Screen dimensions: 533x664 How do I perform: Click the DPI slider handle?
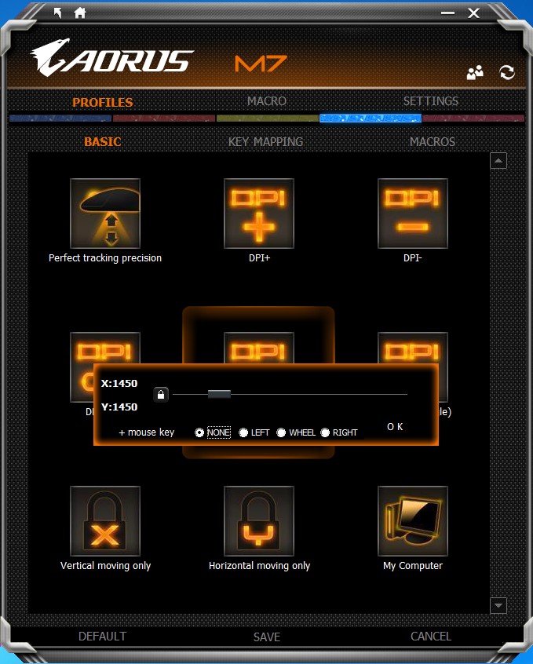[219, 394]
